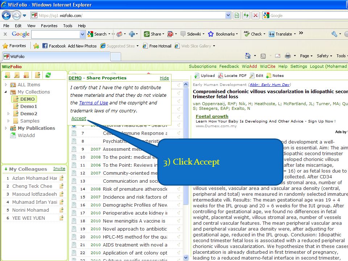Click the item list scrollbar down arrow

point(186,257)
